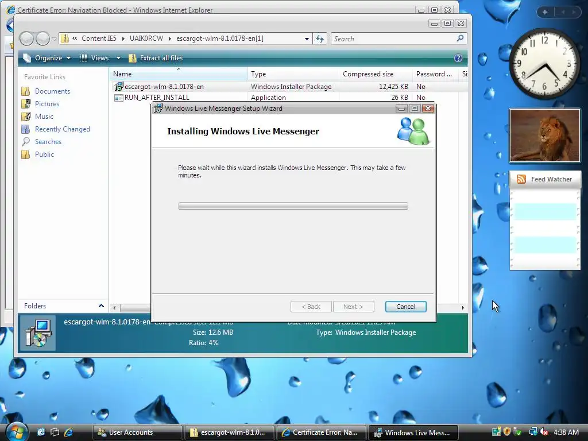Click the Content.IE5 breadcrumb in the address bar
Screen dimensions: 588x441
(x=99, y=38)
